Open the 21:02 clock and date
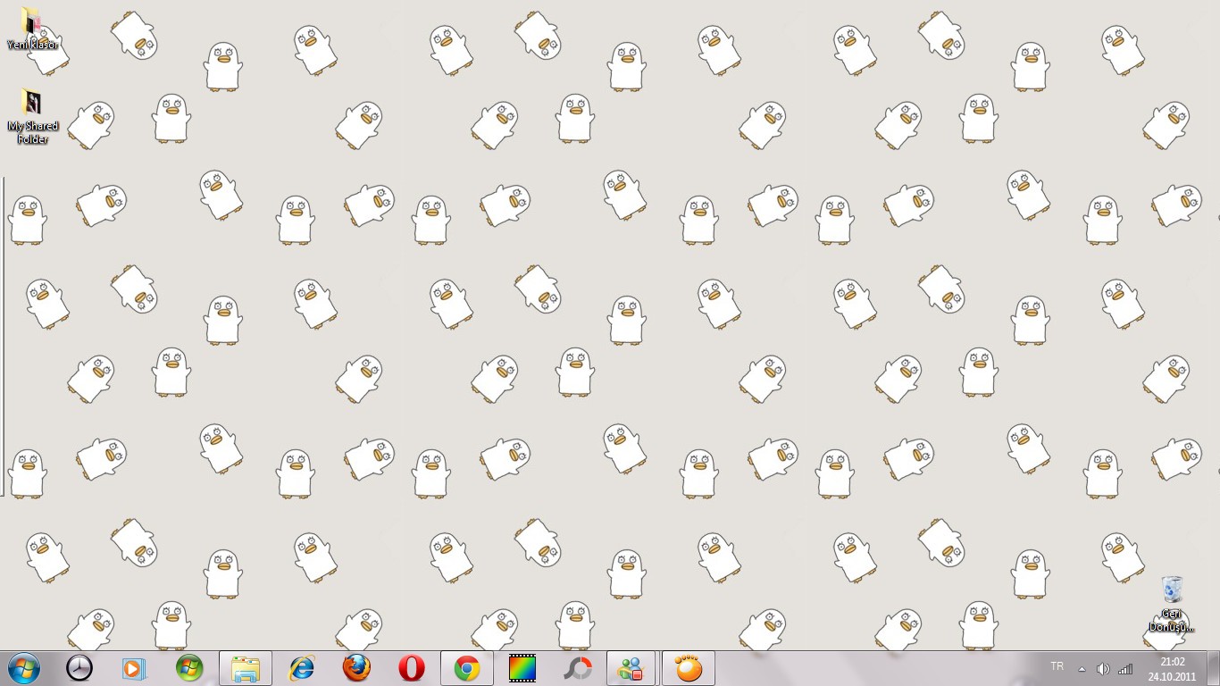 point(1172,668)
